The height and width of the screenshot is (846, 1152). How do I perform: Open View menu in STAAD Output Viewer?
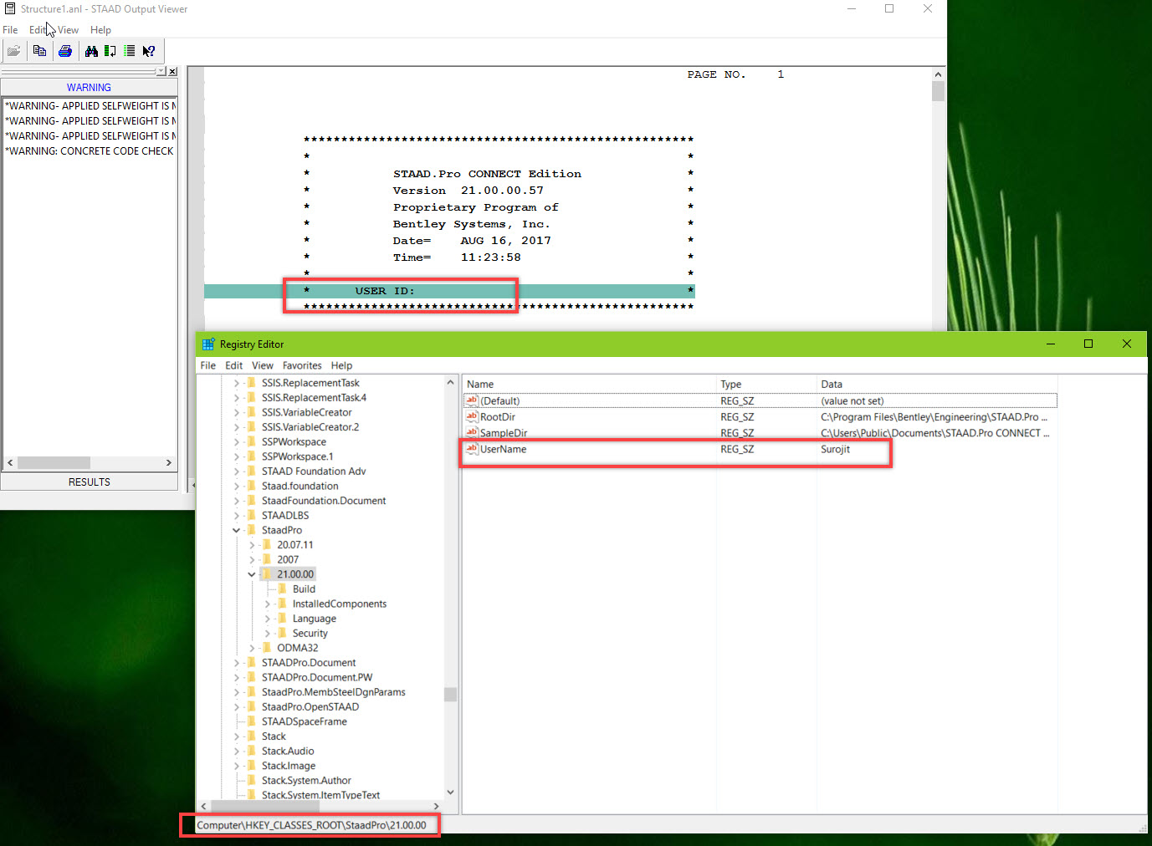68,30
